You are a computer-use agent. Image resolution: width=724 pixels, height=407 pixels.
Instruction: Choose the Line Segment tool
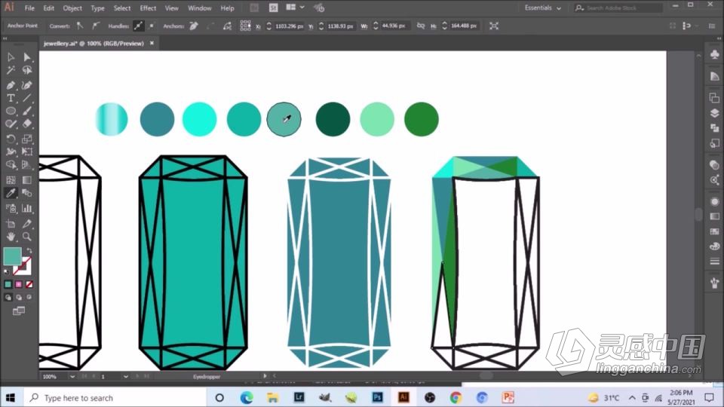point(27,98)
